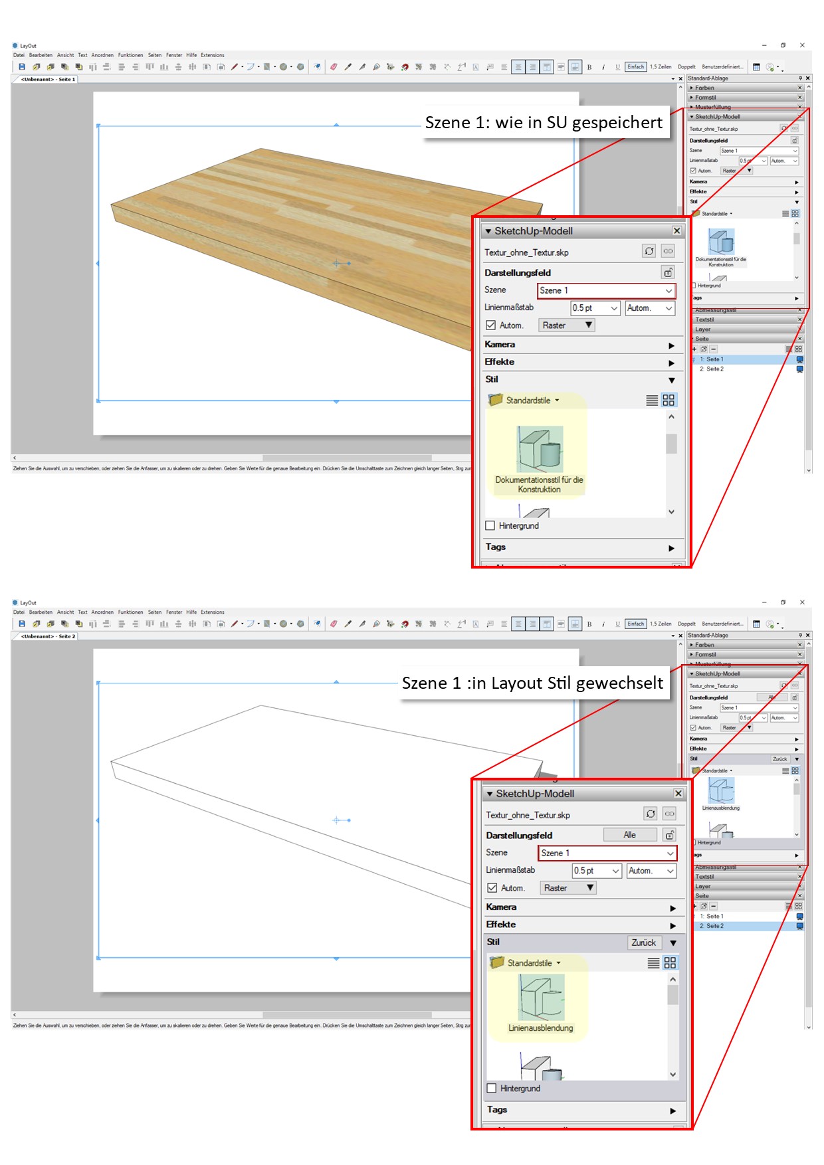Switch to list view in the upper enlarged Stil panel
The width and height of the screenshot is (824, 1165).
coord(652,401)
